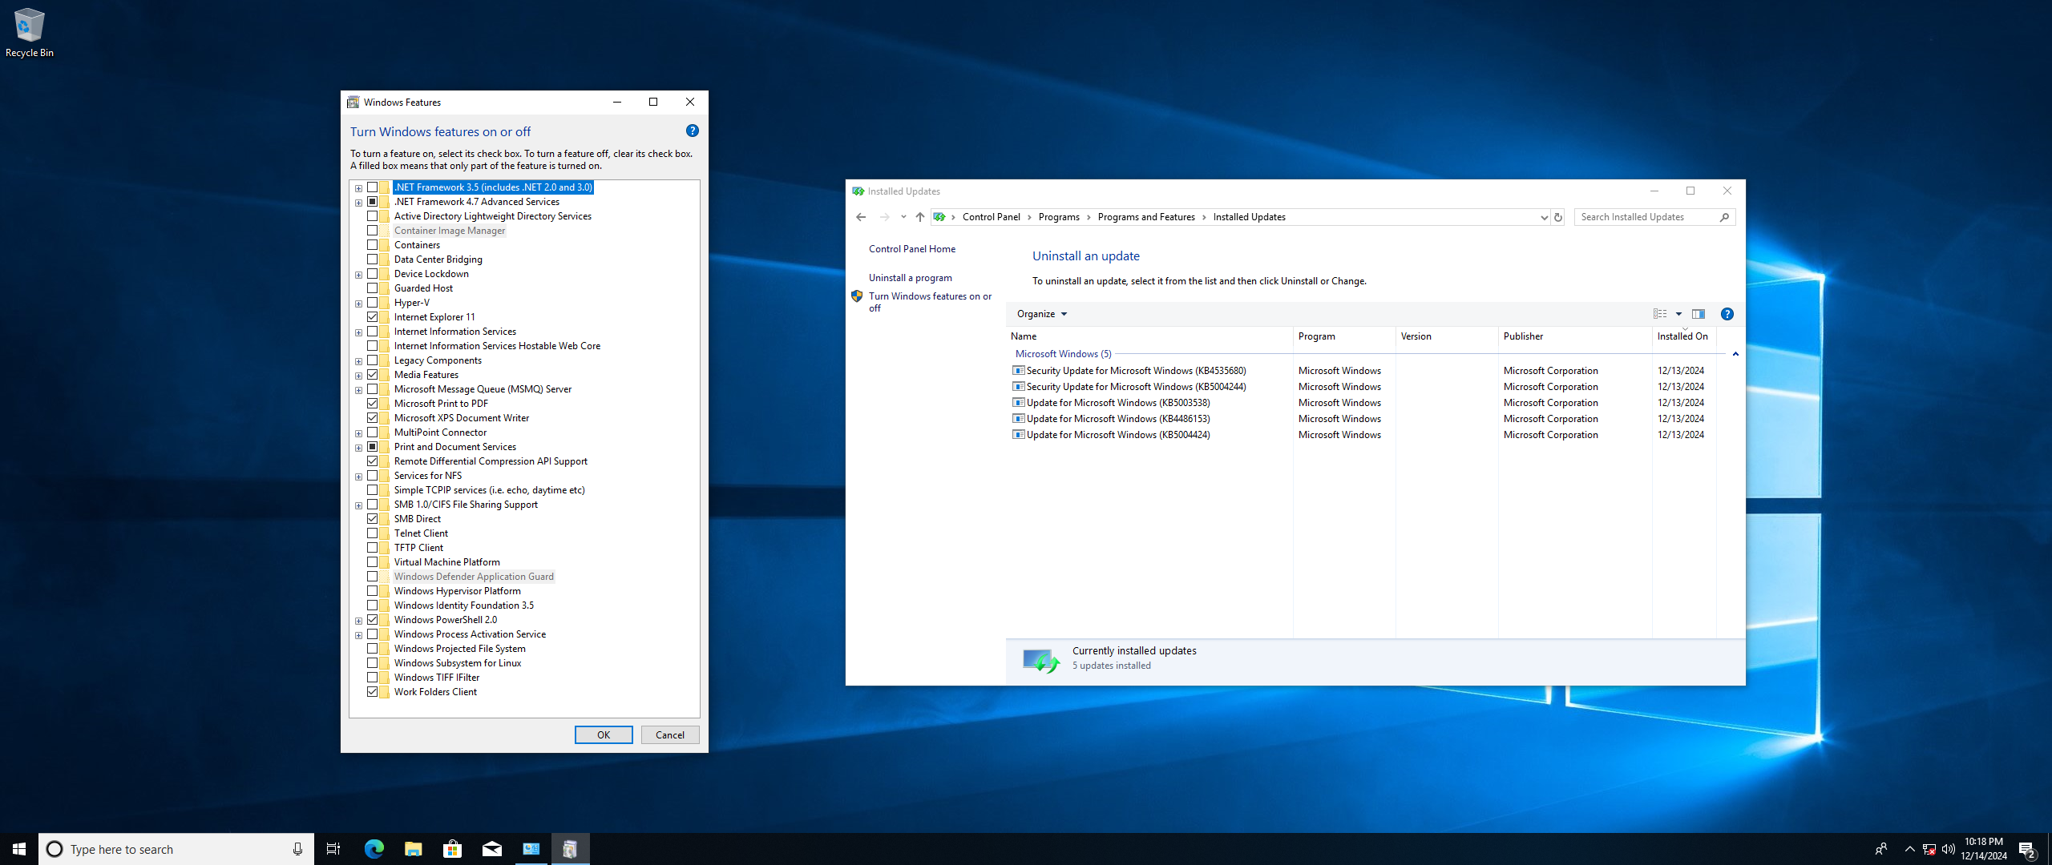Uncheck Internet Explorer 11 feature
Viewport: 2052px width, 865px height.
pyautogui.click(x=373, y=317)
